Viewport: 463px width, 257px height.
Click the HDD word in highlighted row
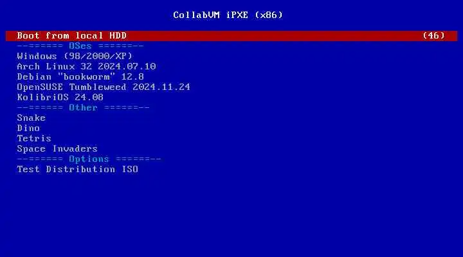[118, 36]
